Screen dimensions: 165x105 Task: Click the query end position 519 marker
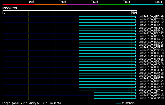tap(133, 13)
